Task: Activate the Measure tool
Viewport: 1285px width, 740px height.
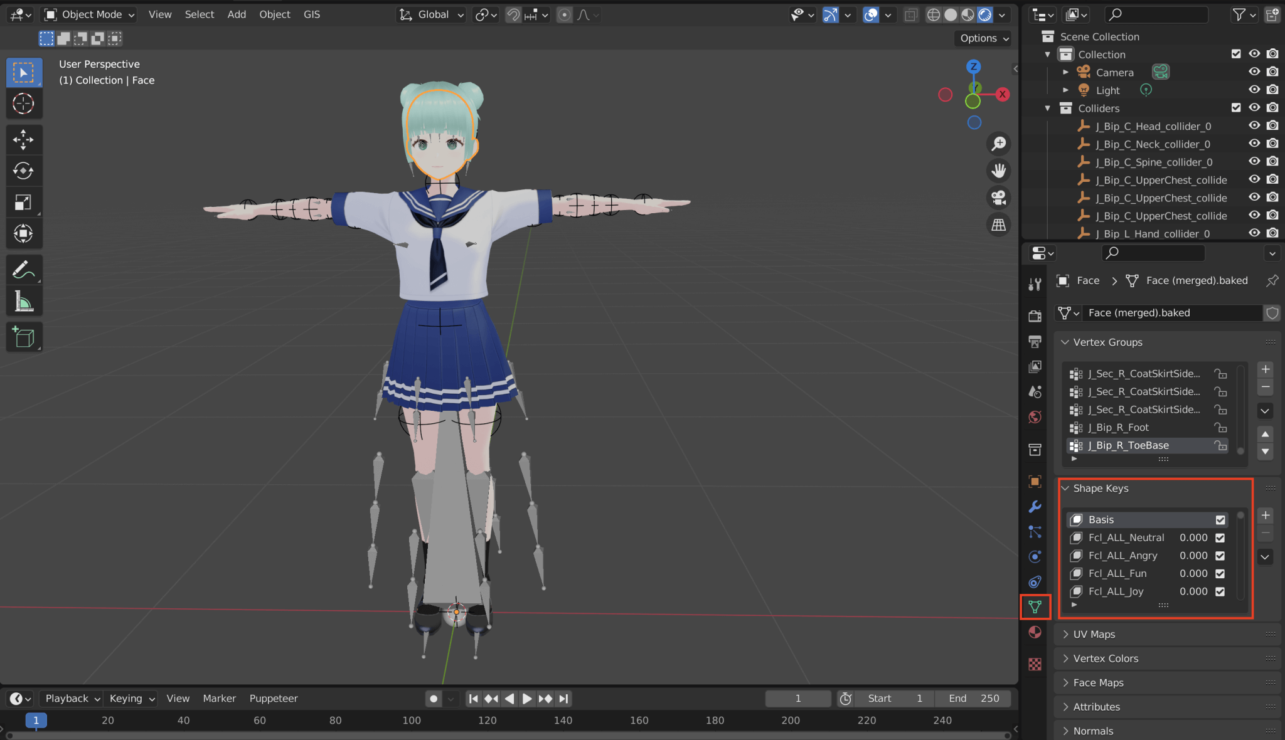Action: tap(24, 301)
